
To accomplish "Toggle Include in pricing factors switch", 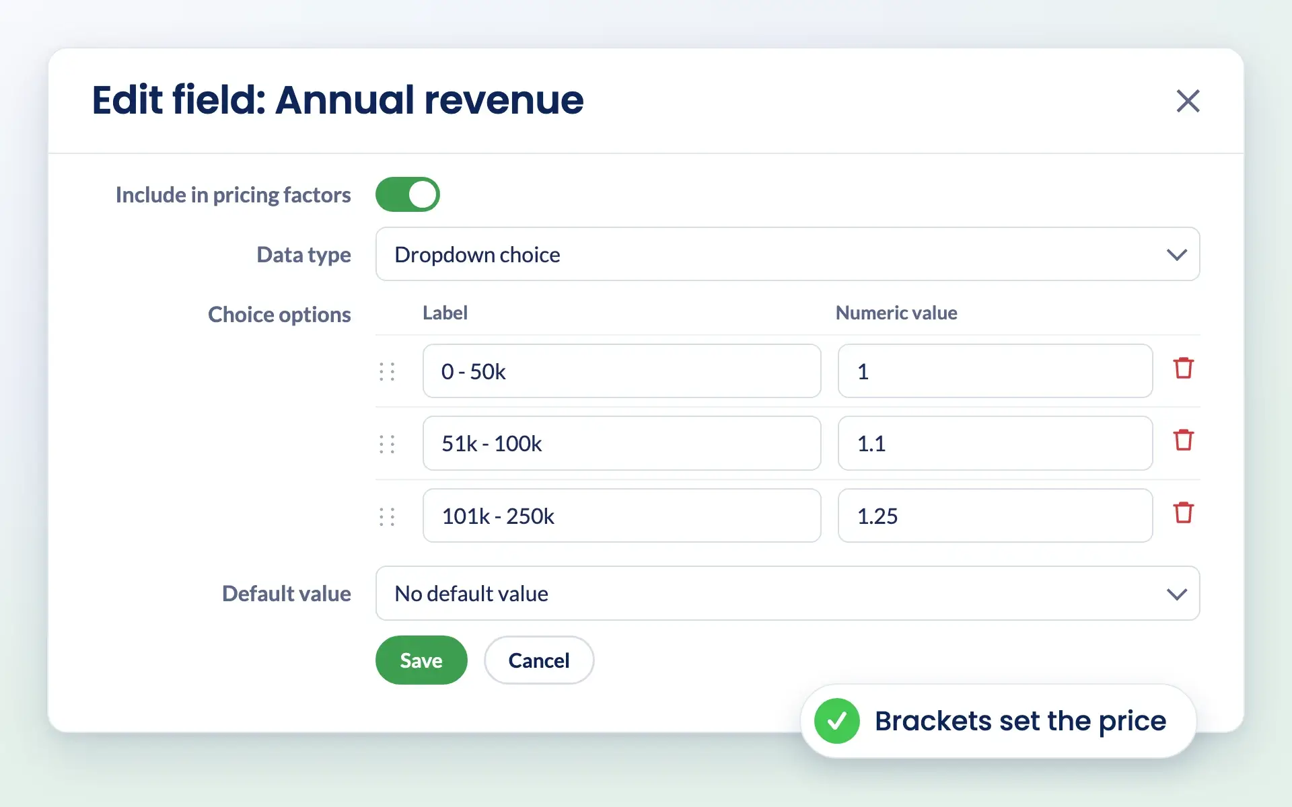I will [x=407, y=194].
